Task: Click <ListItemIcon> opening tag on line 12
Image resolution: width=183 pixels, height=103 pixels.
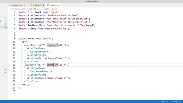Action: [36, 48]
